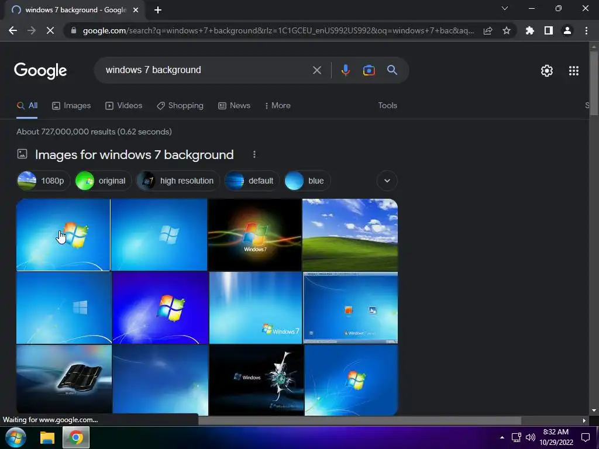Show hidden system tray icons

(x=502, y=437)
